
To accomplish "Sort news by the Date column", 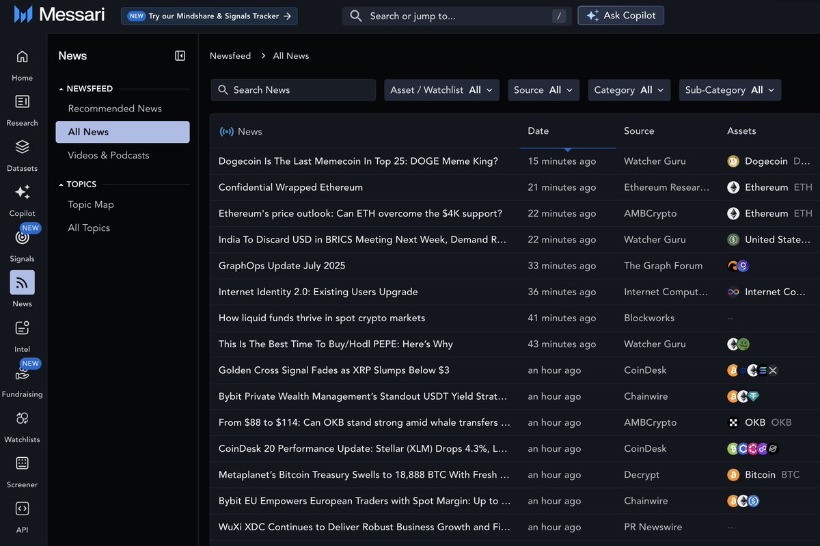I will (538, 131).
